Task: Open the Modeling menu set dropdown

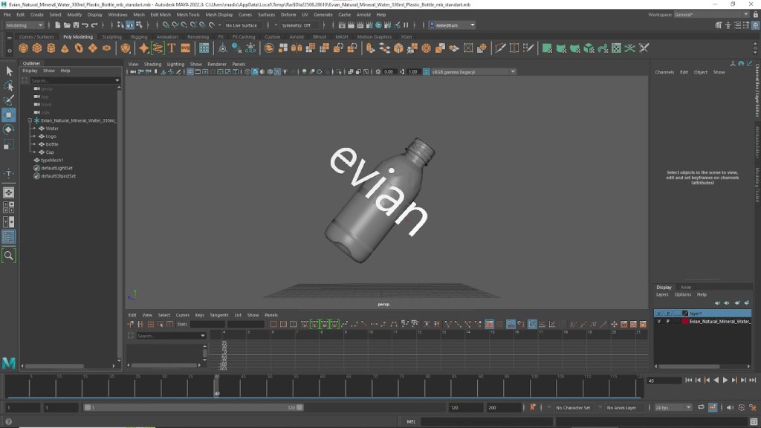Action: click(x=25, y=25)
